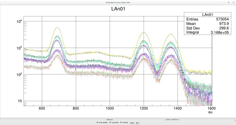Select the Entries 573054 row in stats box
The image size is (236, 125).
click(208, 19)
